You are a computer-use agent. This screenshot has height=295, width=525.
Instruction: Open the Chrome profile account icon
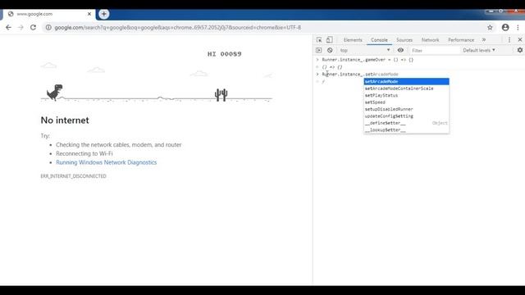point(505,27)
